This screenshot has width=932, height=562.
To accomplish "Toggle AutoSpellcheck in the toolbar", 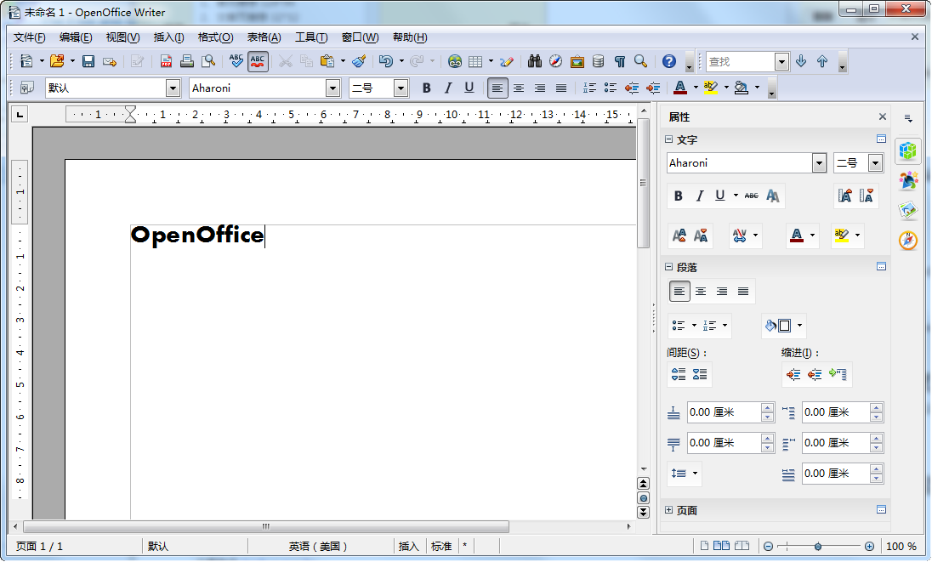I will [x=259, y=61].
